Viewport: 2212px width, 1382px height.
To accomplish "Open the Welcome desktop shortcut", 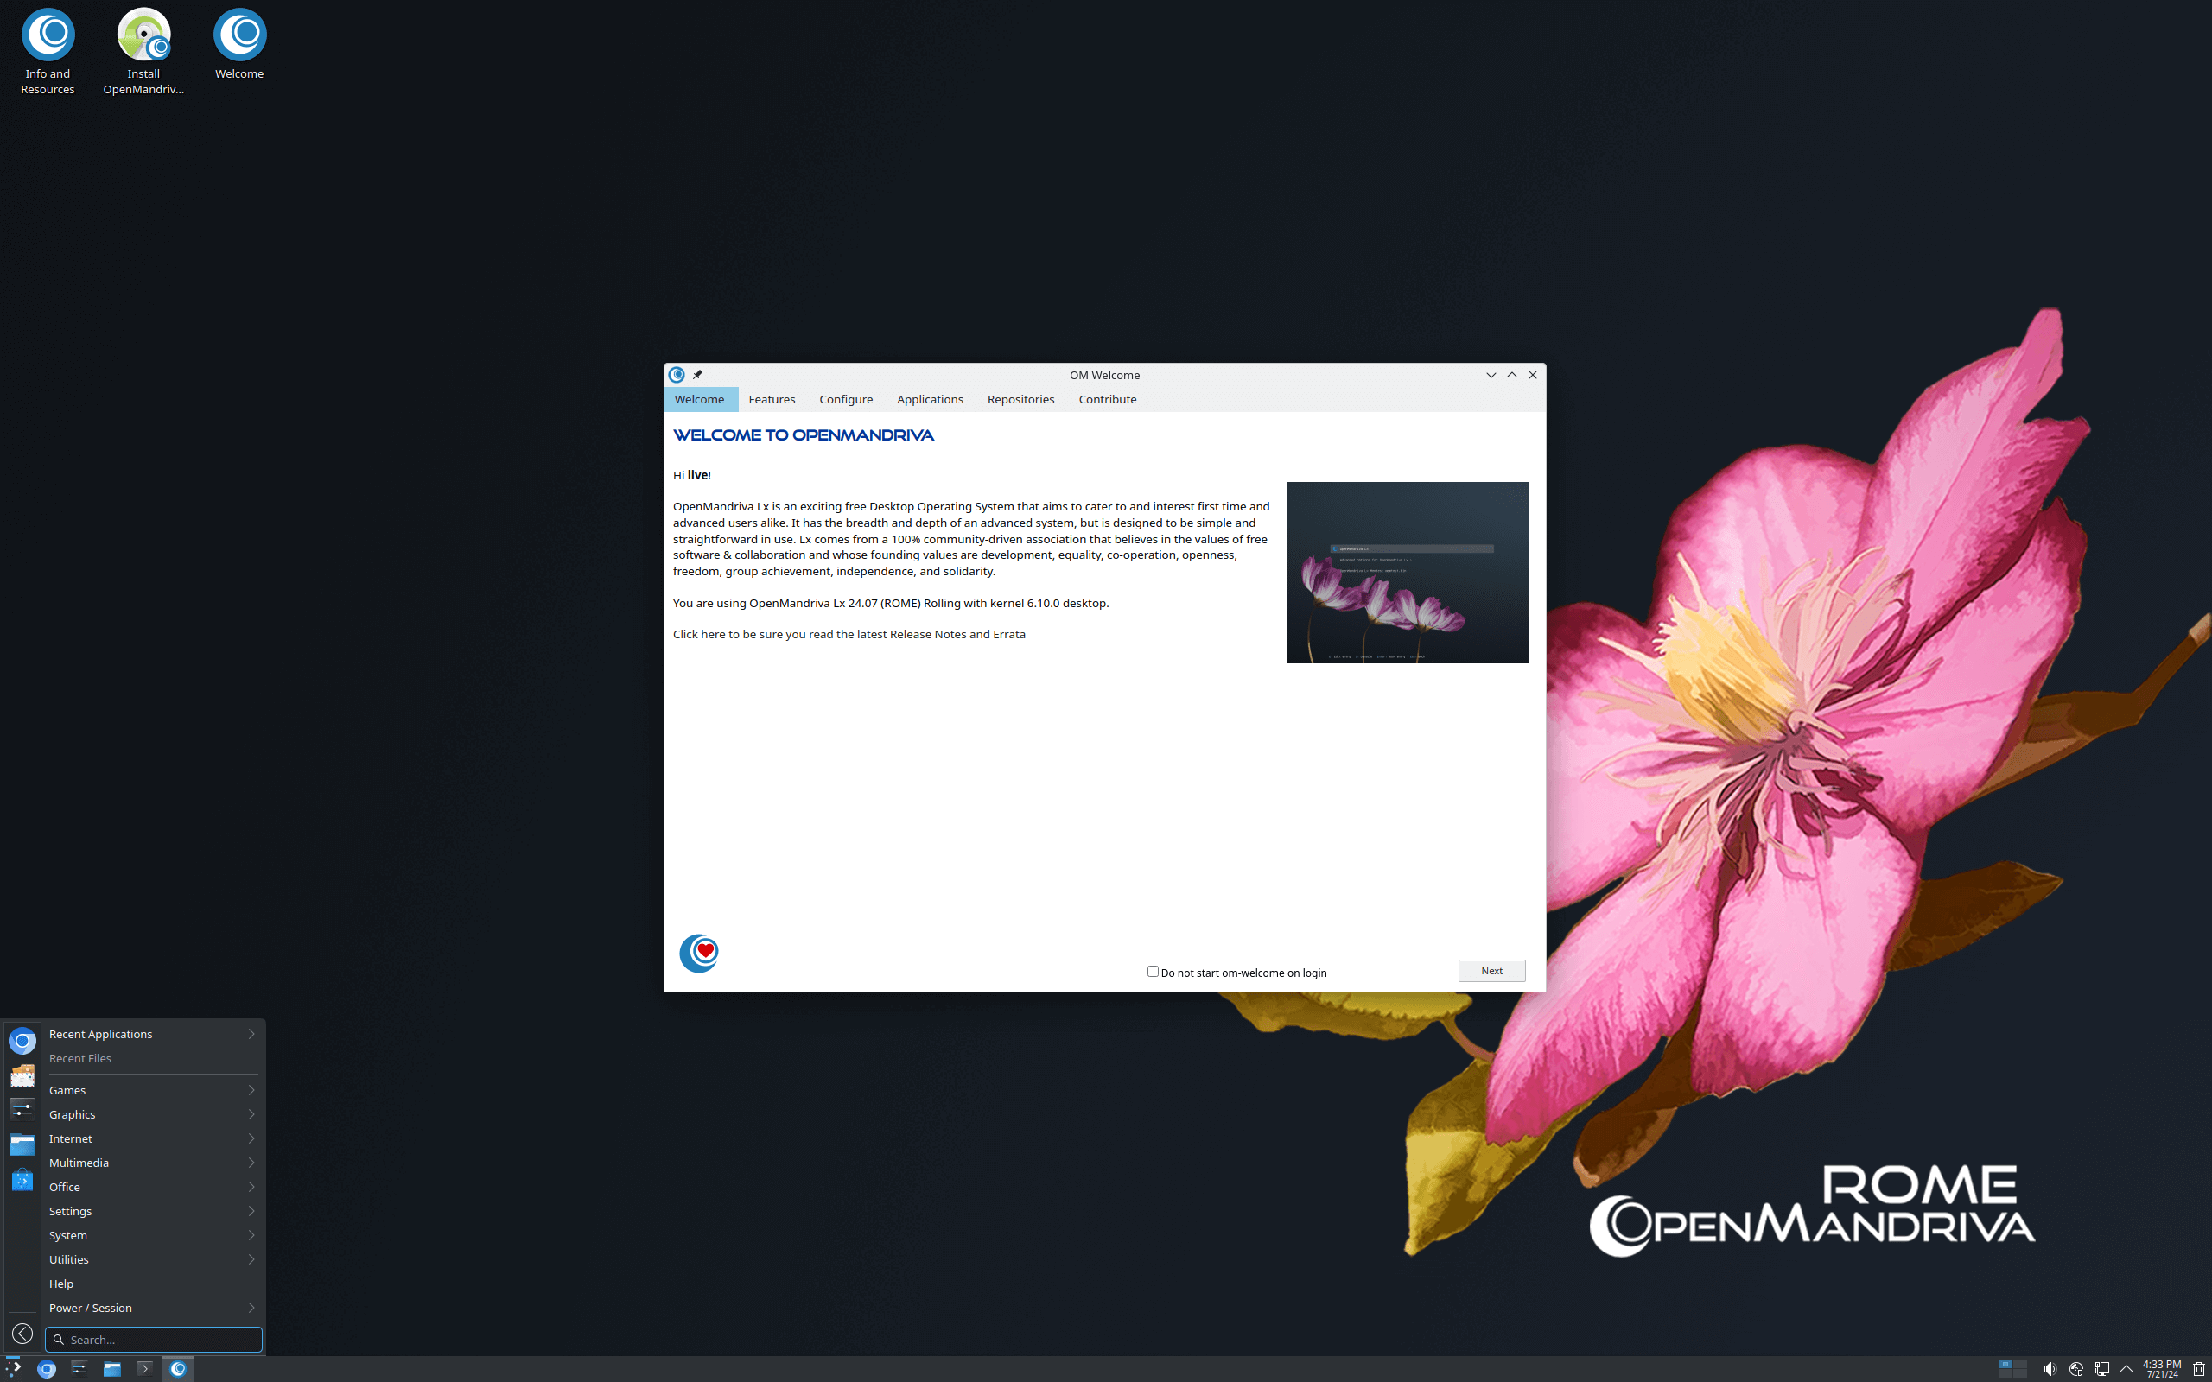I will (x=239, y=45).
